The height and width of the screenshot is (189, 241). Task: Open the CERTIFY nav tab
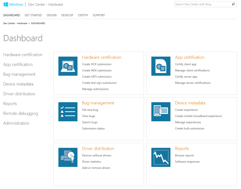(83, 15)
